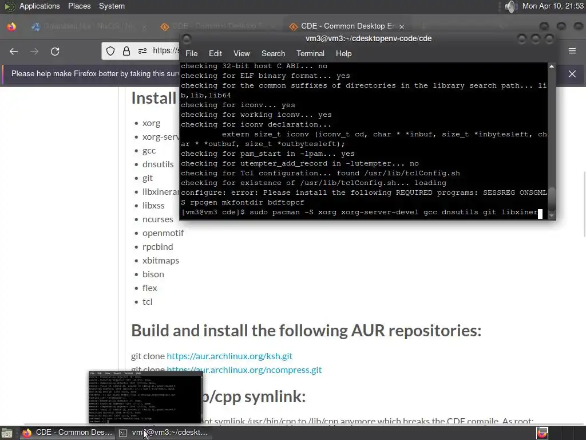Viewport: 586px width, 440px height.
Task: Open the terminal Edit menu
Action: (215, 53)
